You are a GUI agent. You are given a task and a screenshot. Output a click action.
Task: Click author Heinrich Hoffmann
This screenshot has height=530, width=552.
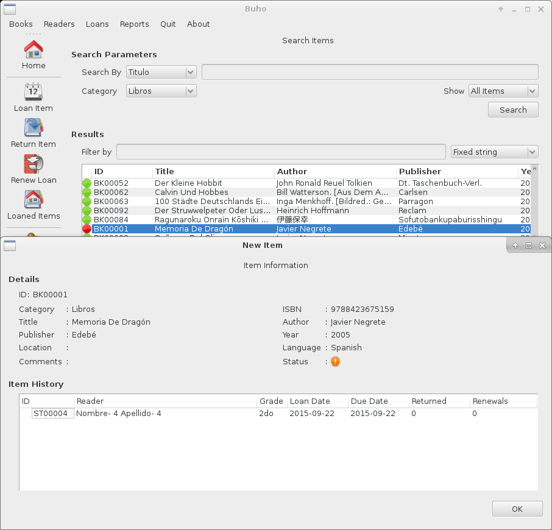313,210
